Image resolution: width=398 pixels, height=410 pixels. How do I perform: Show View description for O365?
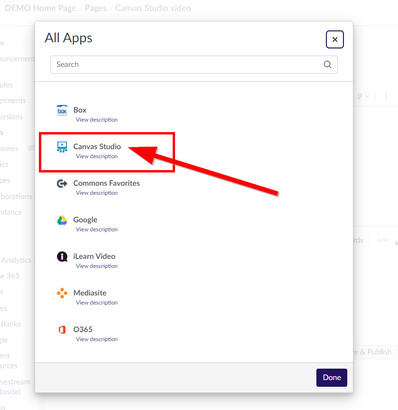click(97, 339)
